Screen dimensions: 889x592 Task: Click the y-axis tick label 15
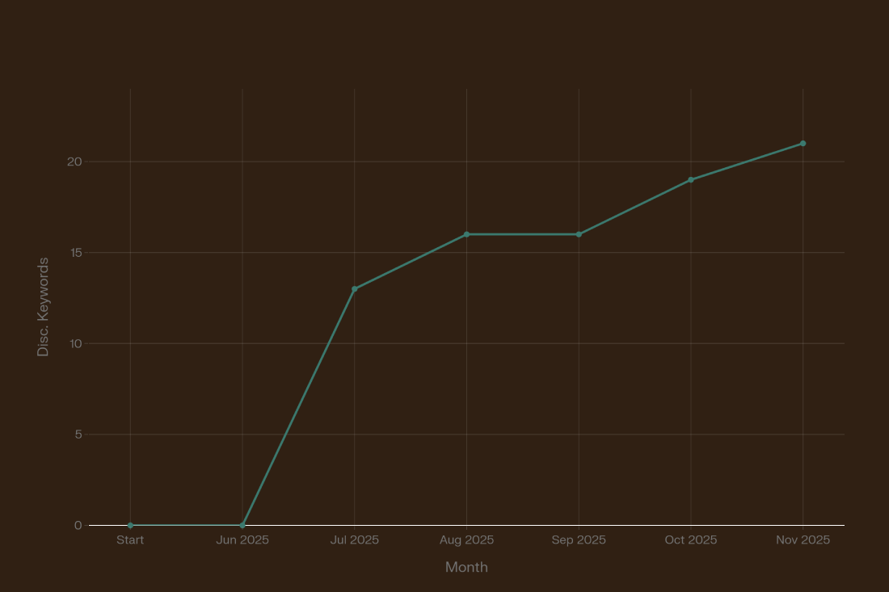[74, 253]
